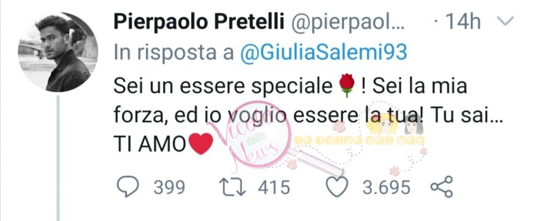Like the tweet with heart icon
This screenshot has height=221, width=535.
(337, 187)
